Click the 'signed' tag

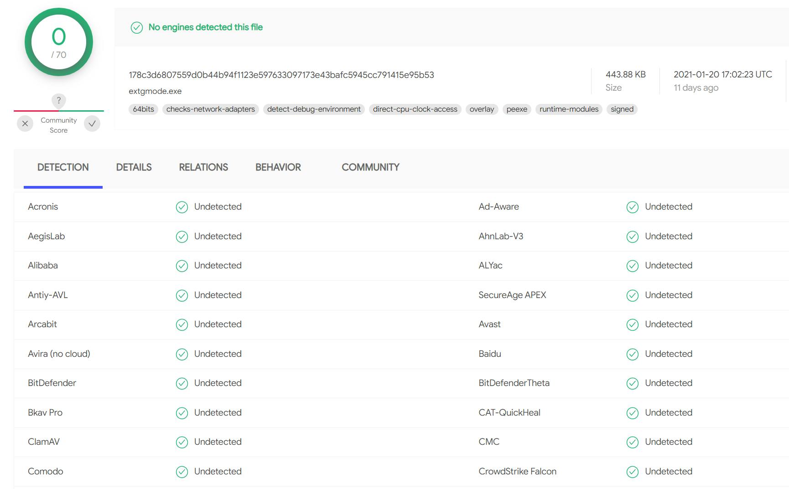622,109
